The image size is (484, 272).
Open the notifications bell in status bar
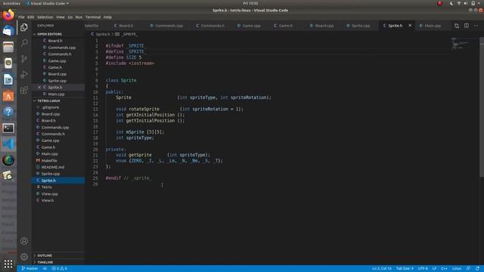pos(477,269)
